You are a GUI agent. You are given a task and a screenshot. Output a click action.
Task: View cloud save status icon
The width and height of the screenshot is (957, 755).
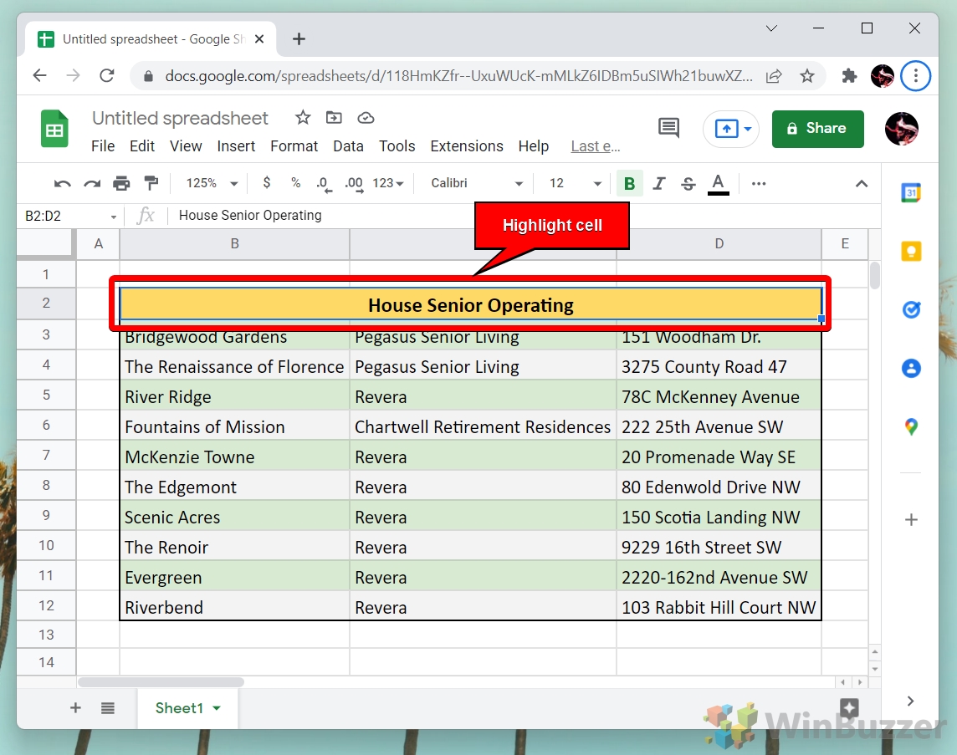coord(366,118)
